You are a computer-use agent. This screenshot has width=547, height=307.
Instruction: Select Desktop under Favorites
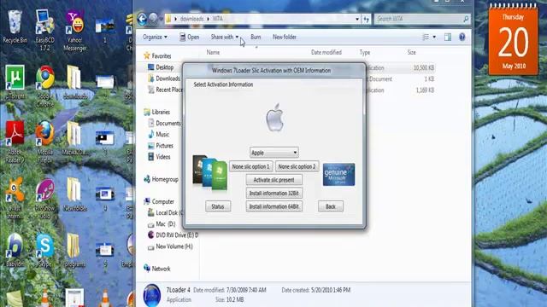tap(161, 67)
